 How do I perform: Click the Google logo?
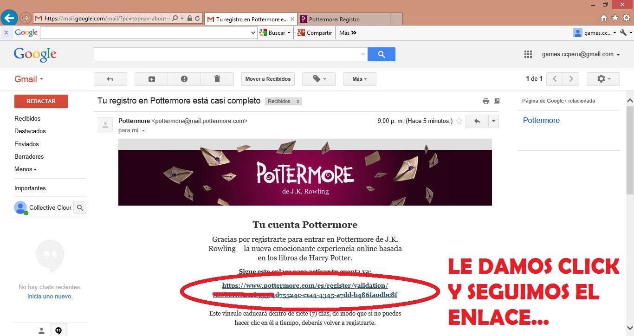pos(35,54)
